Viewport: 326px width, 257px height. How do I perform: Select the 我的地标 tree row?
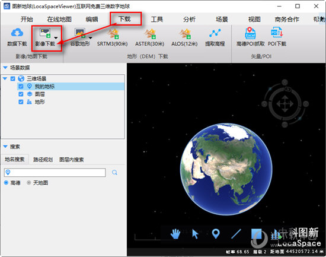(71, 86)
